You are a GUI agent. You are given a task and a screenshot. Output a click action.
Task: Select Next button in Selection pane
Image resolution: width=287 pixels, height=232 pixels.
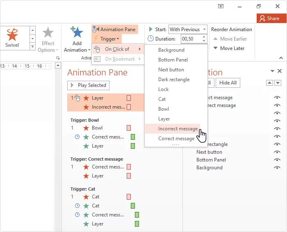point(209,152)
